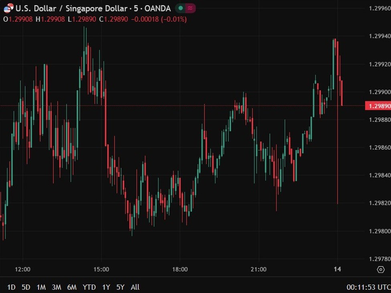
Task: Set chart range to 3M
Action: pos(56,287)
